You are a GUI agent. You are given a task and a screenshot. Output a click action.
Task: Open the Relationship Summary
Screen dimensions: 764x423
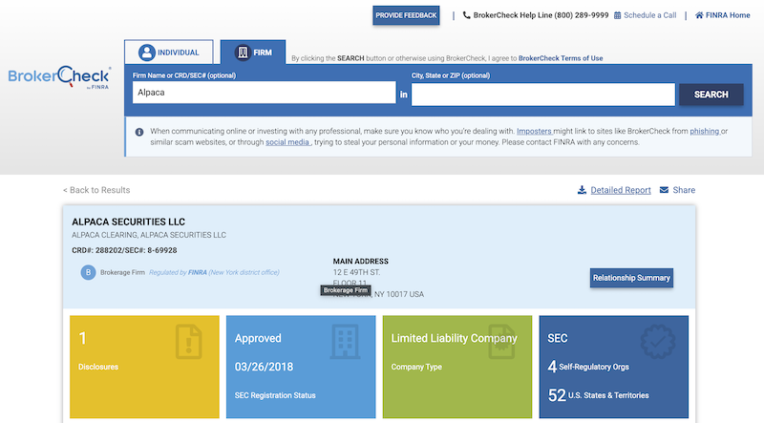[x=631, y=278]
